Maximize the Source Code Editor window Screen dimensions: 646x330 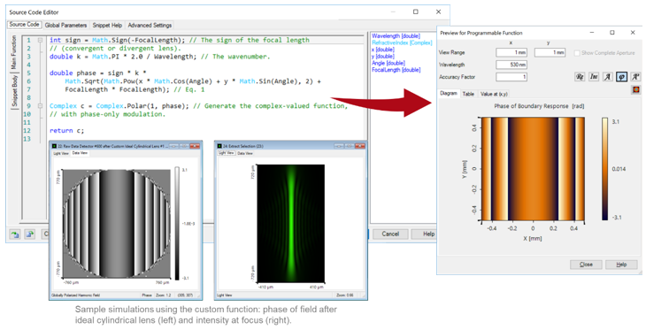416,12
